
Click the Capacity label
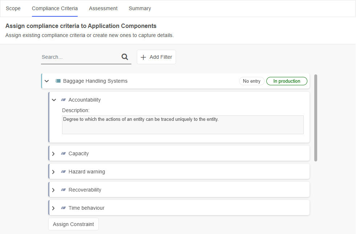(78, 154)
